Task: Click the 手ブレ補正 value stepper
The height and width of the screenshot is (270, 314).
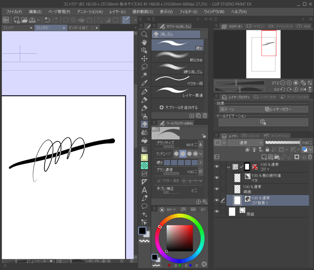Action: tap(196, 191)
